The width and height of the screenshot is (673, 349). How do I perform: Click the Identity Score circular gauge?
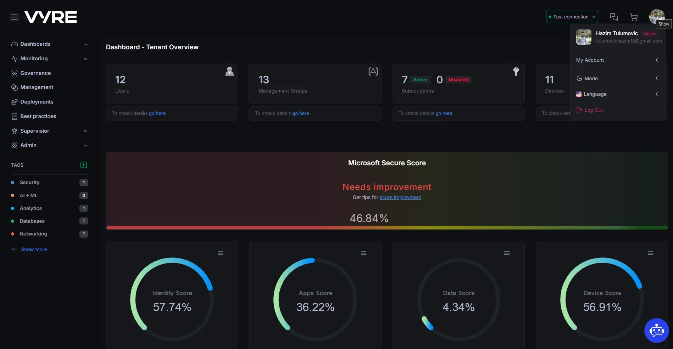coord(172,299)
